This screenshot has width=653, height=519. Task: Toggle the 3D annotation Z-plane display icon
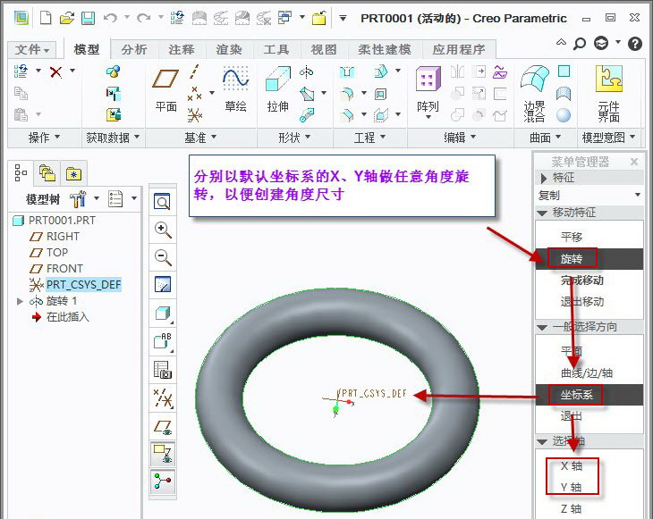163,453
